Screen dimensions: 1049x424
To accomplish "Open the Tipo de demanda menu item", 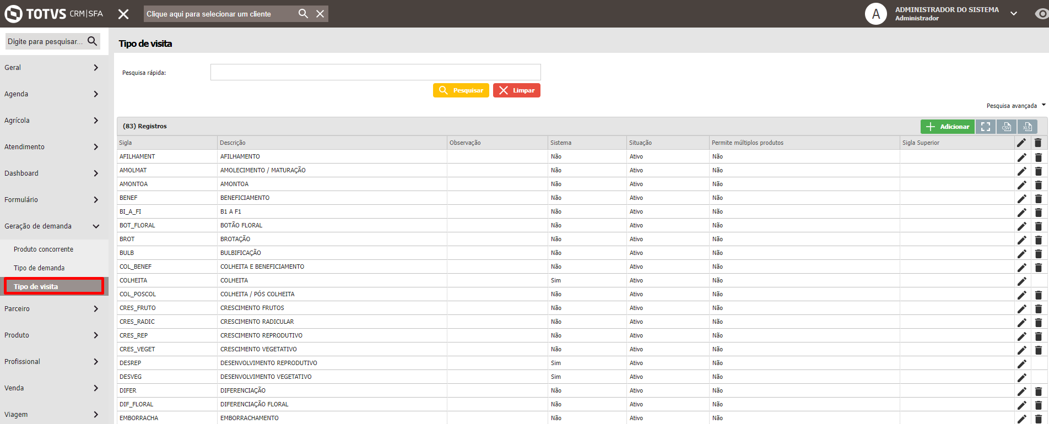I will (39, 268).
